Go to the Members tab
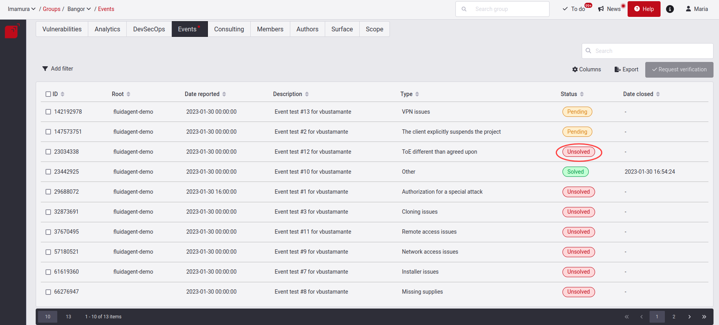719x325 pixels. 270,29
